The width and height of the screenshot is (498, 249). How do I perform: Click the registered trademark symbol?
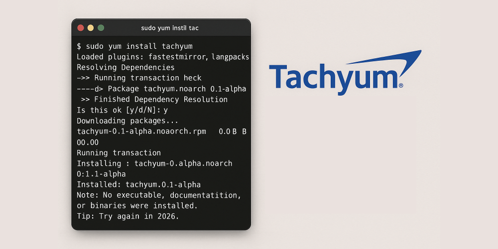400,86
